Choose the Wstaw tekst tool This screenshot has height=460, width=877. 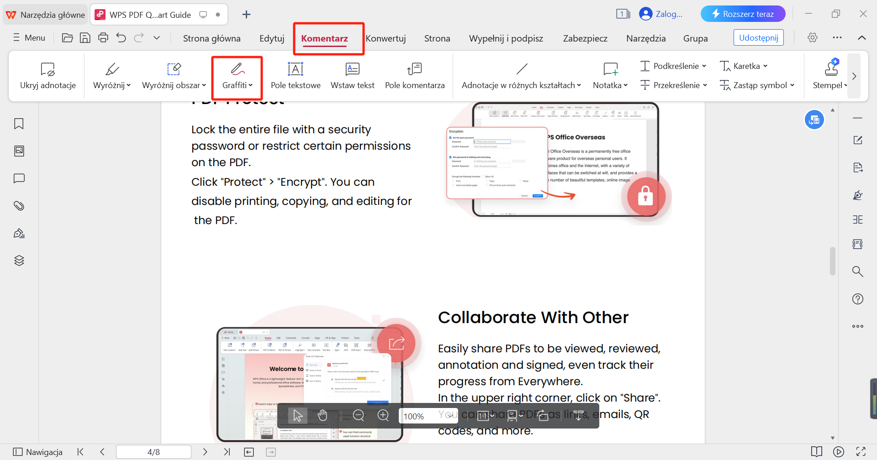352,76
